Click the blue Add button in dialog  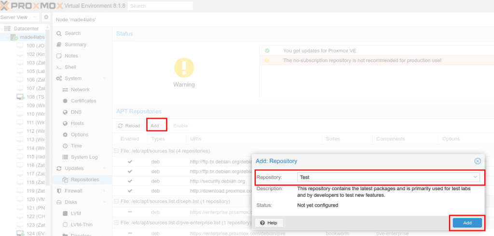click(x=467, y=223)
